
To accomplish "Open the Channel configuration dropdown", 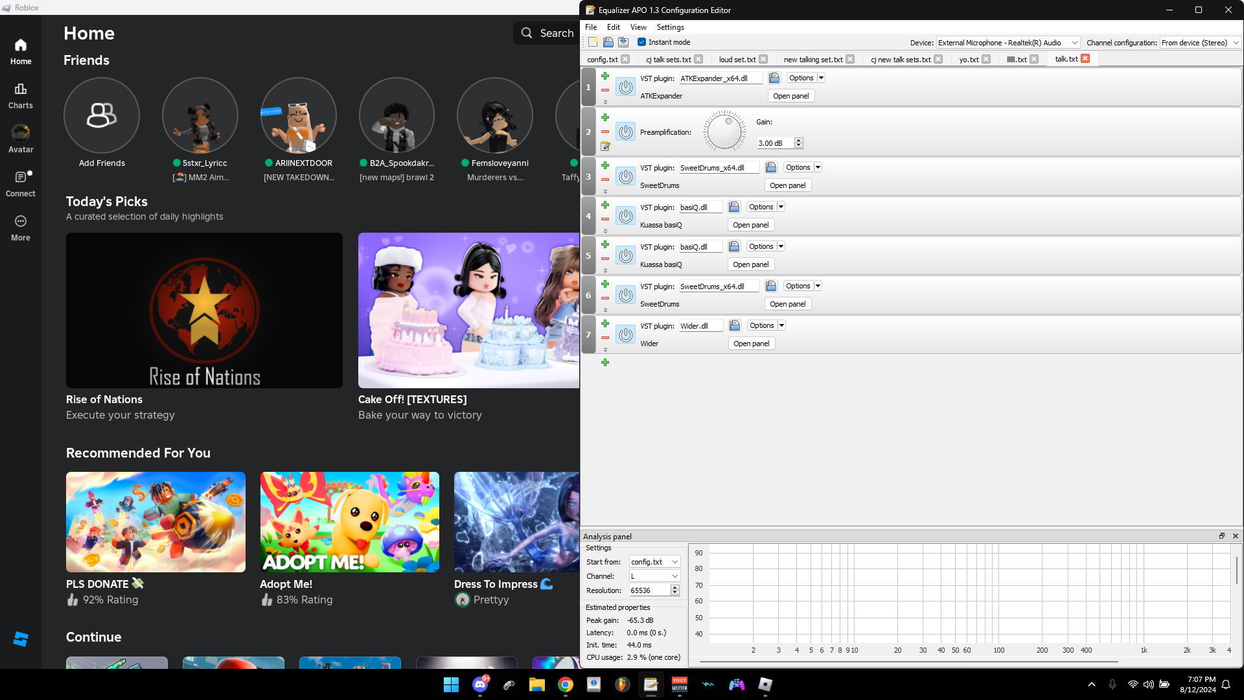I will (1199, 43).
